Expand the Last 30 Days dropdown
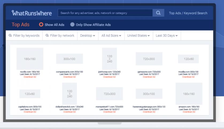The image size is (224, 129). point(167,36)
